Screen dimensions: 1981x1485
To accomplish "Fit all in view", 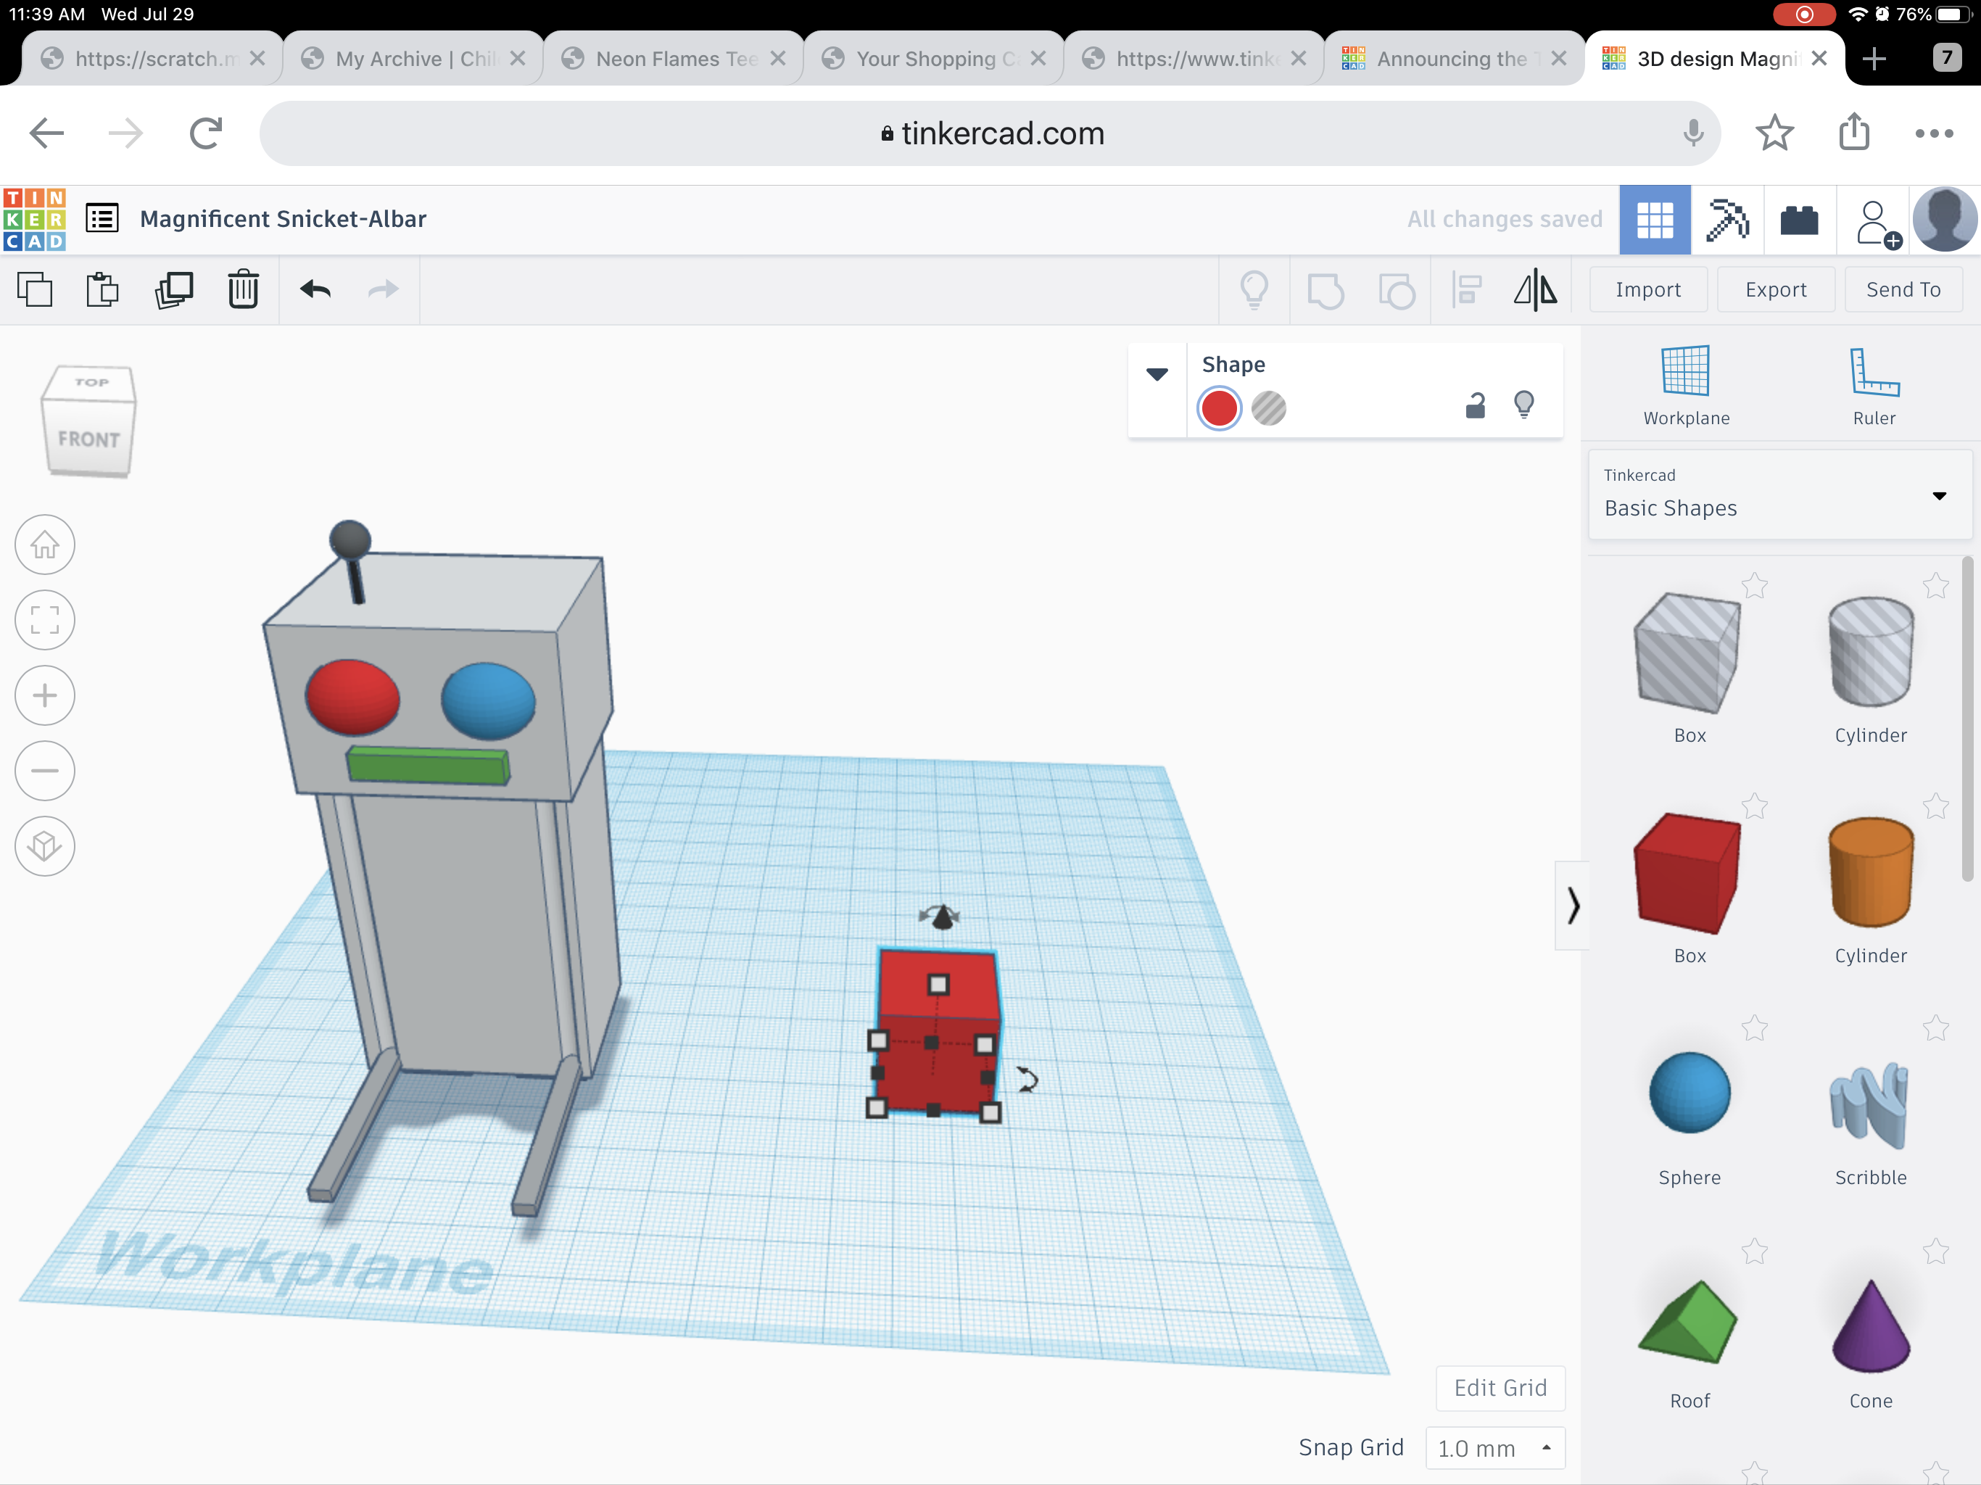I will (x=45, y=620).
